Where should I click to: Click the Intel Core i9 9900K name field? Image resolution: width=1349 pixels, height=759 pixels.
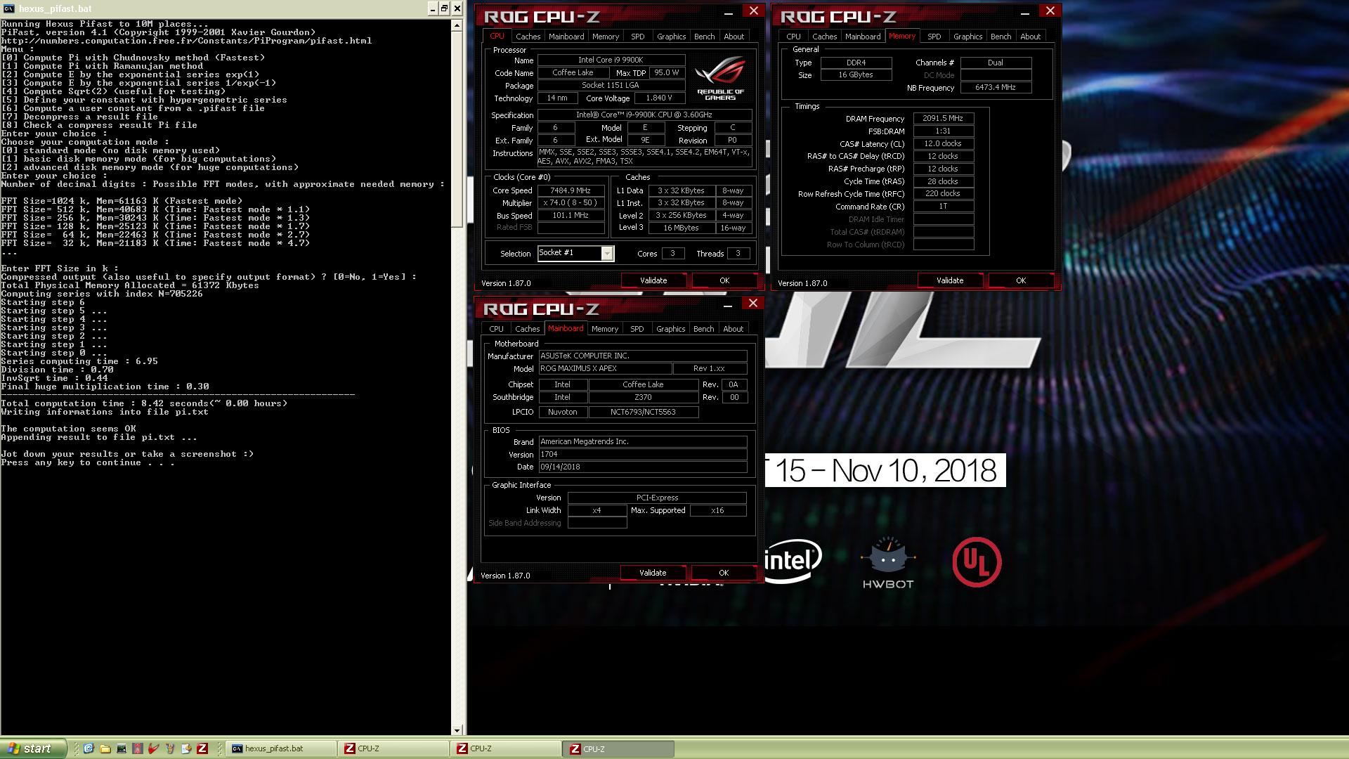pyautogui.click(x=611, y=60)
